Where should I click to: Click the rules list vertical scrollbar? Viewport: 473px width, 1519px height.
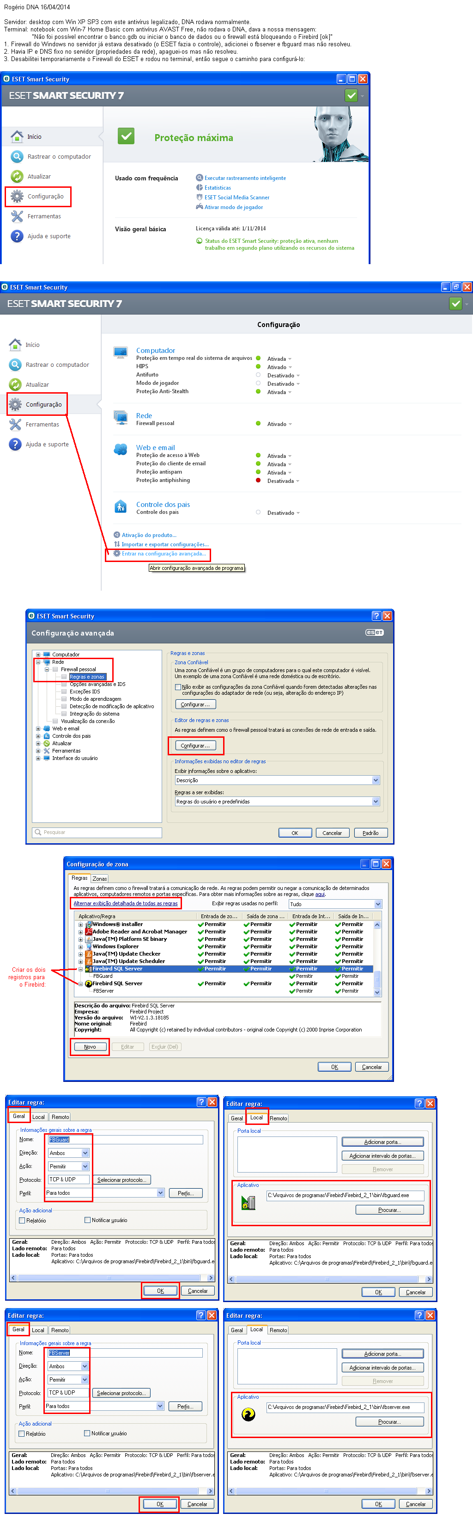(377, 957)
